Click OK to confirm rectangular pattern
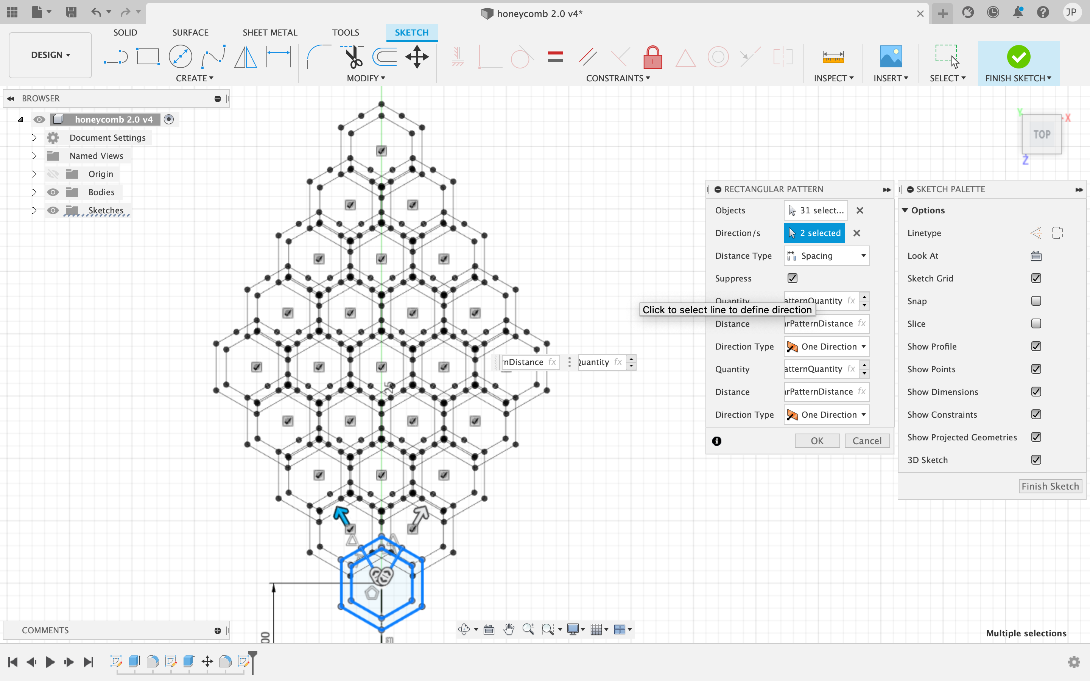 [817, 440]
